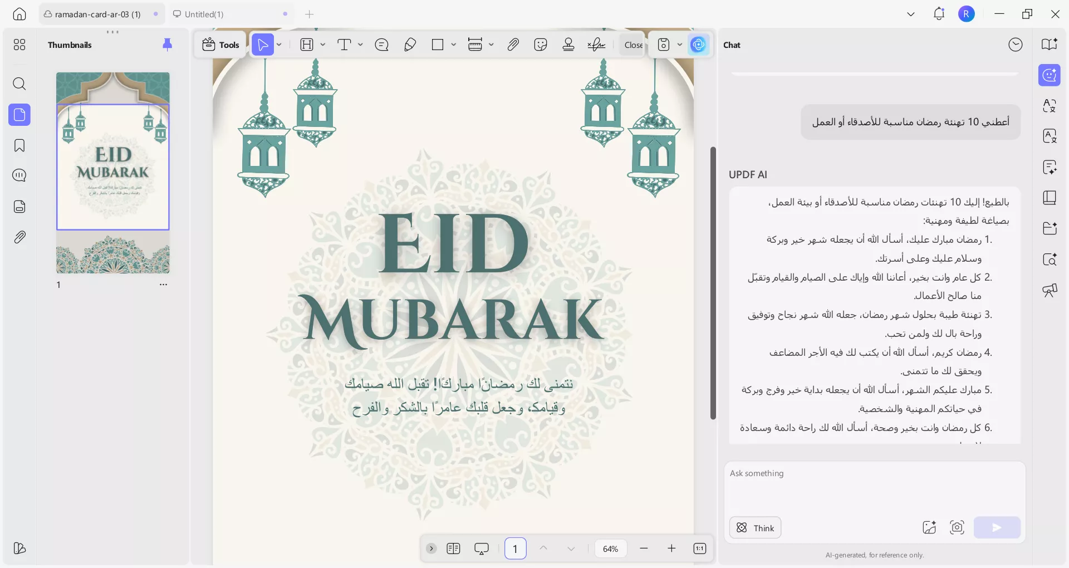Enable Think mode in the chat input
Screen dimensions: 1069x568
coord(754,527)
